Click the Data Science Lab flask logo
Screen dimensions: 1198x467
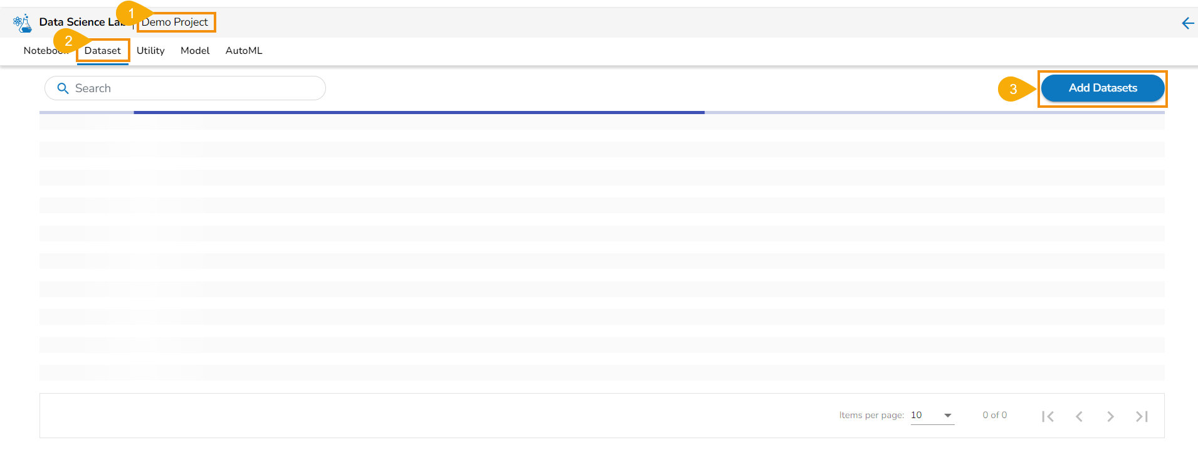(x=23, y=23)
